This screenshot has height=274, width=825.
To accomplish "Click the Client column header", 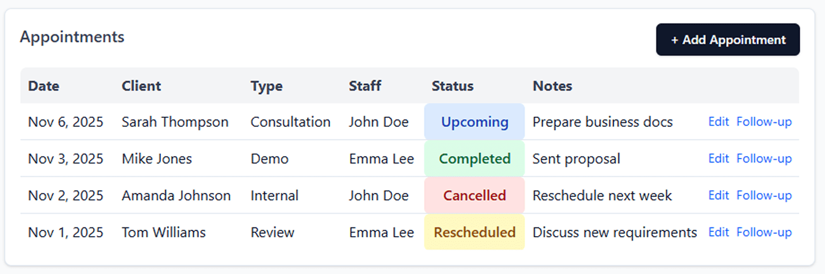I will point(141,86).
